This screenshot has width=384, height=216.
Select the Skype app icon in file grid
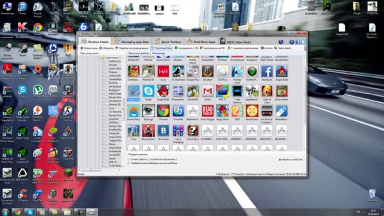pyautogui.click(x=149, y=91)
